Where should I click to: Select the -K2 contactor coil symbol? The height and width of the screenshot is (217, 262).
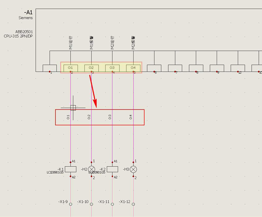[112, 169]
